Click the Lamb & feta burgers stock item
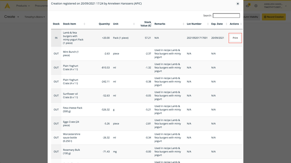Viewport: 291px width, 163px height. click(x=73, y=38)
